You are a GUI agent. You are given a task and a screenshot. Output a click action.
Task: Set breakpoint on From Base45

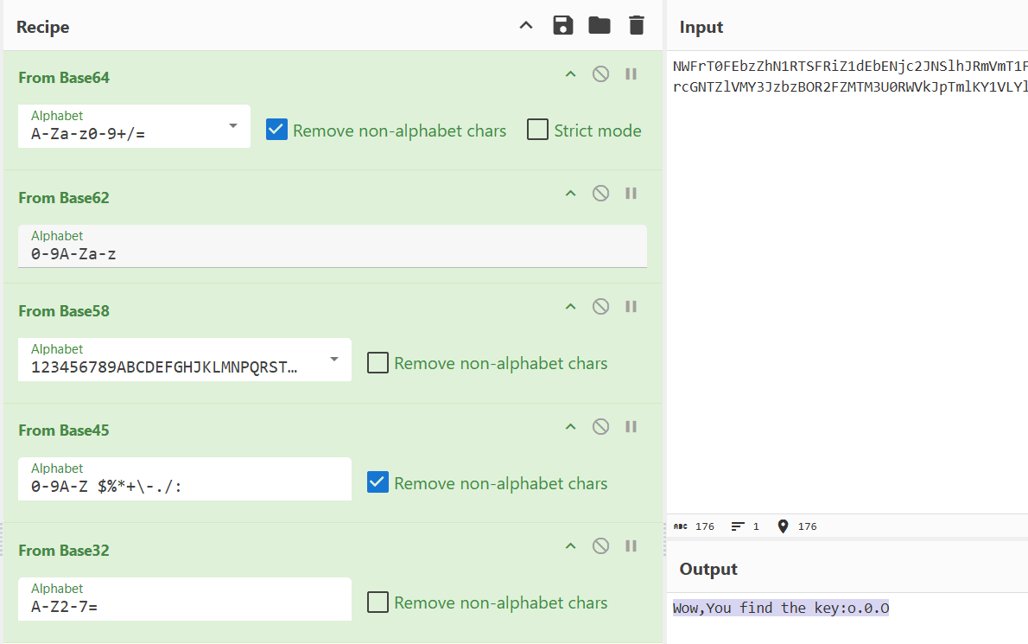point(631,426)
